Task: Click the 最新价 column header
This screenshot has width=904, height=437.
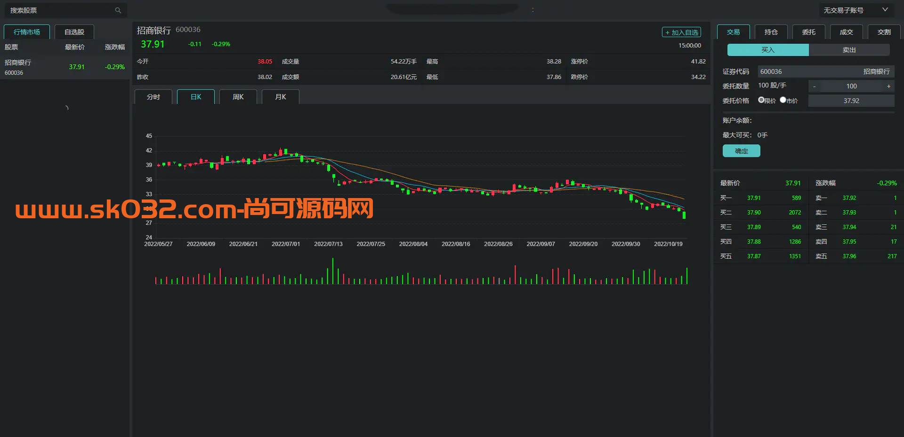Action: [75, 47]
